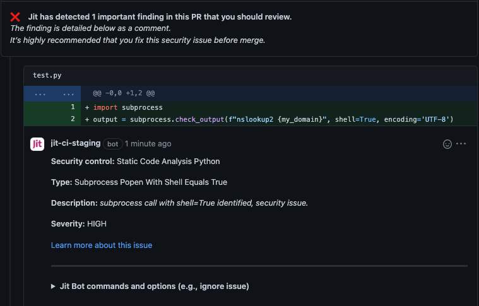Open the comment's three-dot options menu

(461, 144)
